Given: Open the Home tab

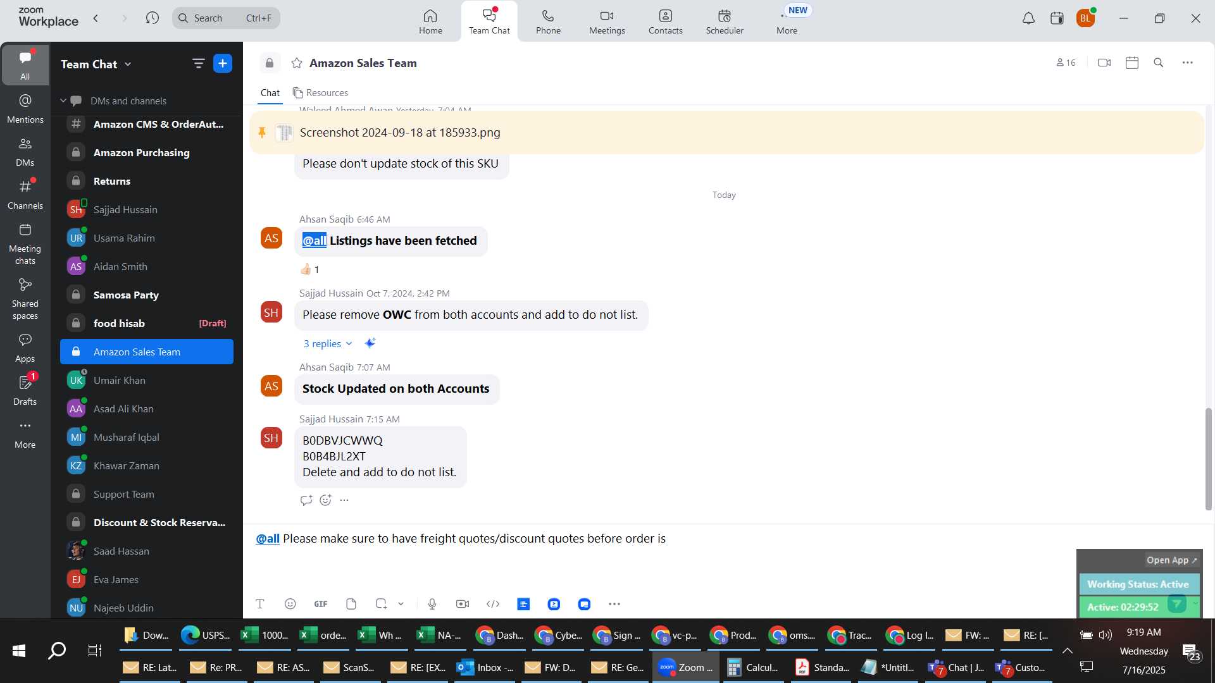Looking at the screenshot, I should pos(430,22).
